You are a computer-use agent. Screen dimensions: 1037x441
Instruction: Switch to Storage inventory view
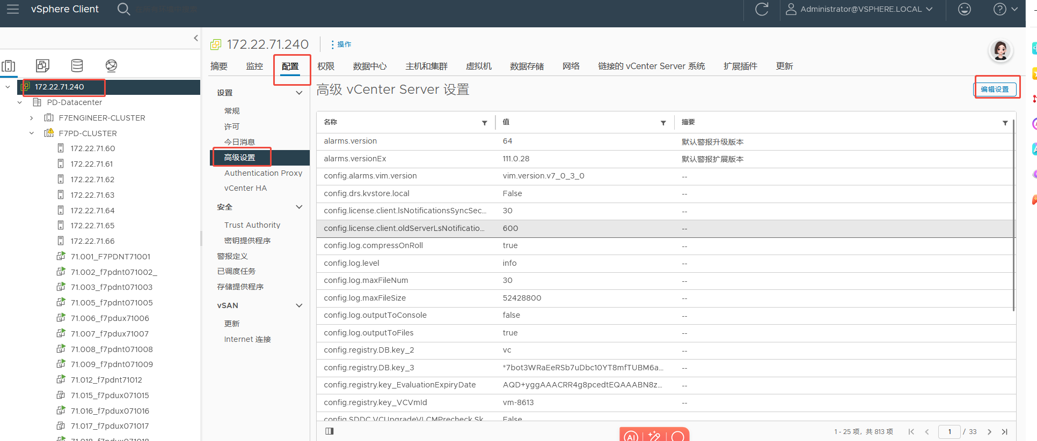[x=77, y=66]
